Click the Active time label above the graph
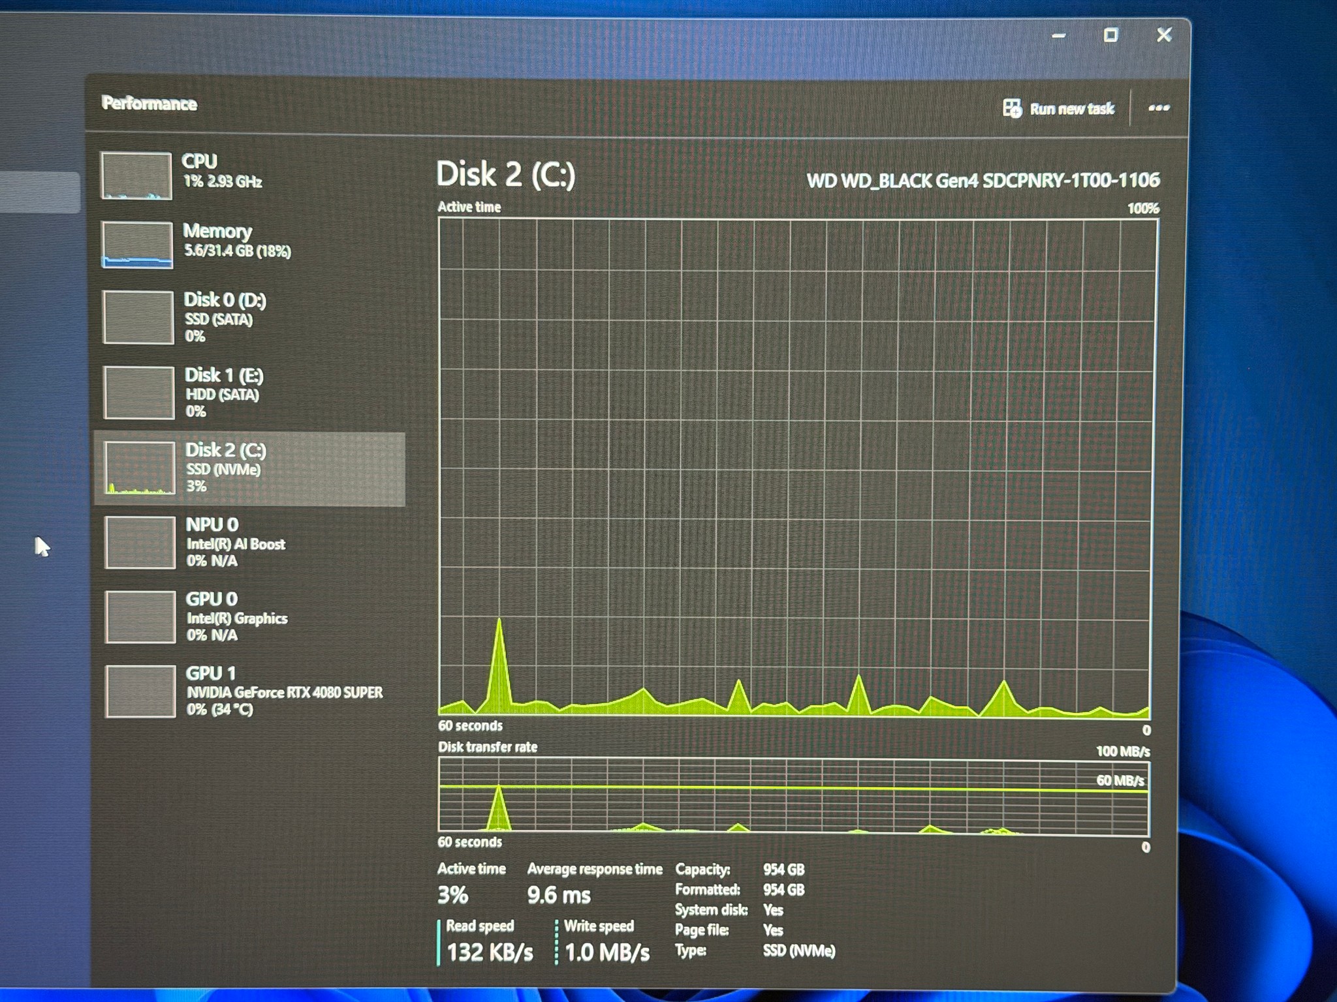The height and width of the screenshot is (1002, 1337). 469,207
